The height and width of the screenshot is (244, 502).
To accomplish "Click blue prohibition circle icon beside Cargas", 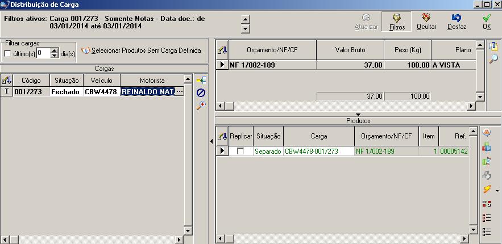I will point(201,92).
